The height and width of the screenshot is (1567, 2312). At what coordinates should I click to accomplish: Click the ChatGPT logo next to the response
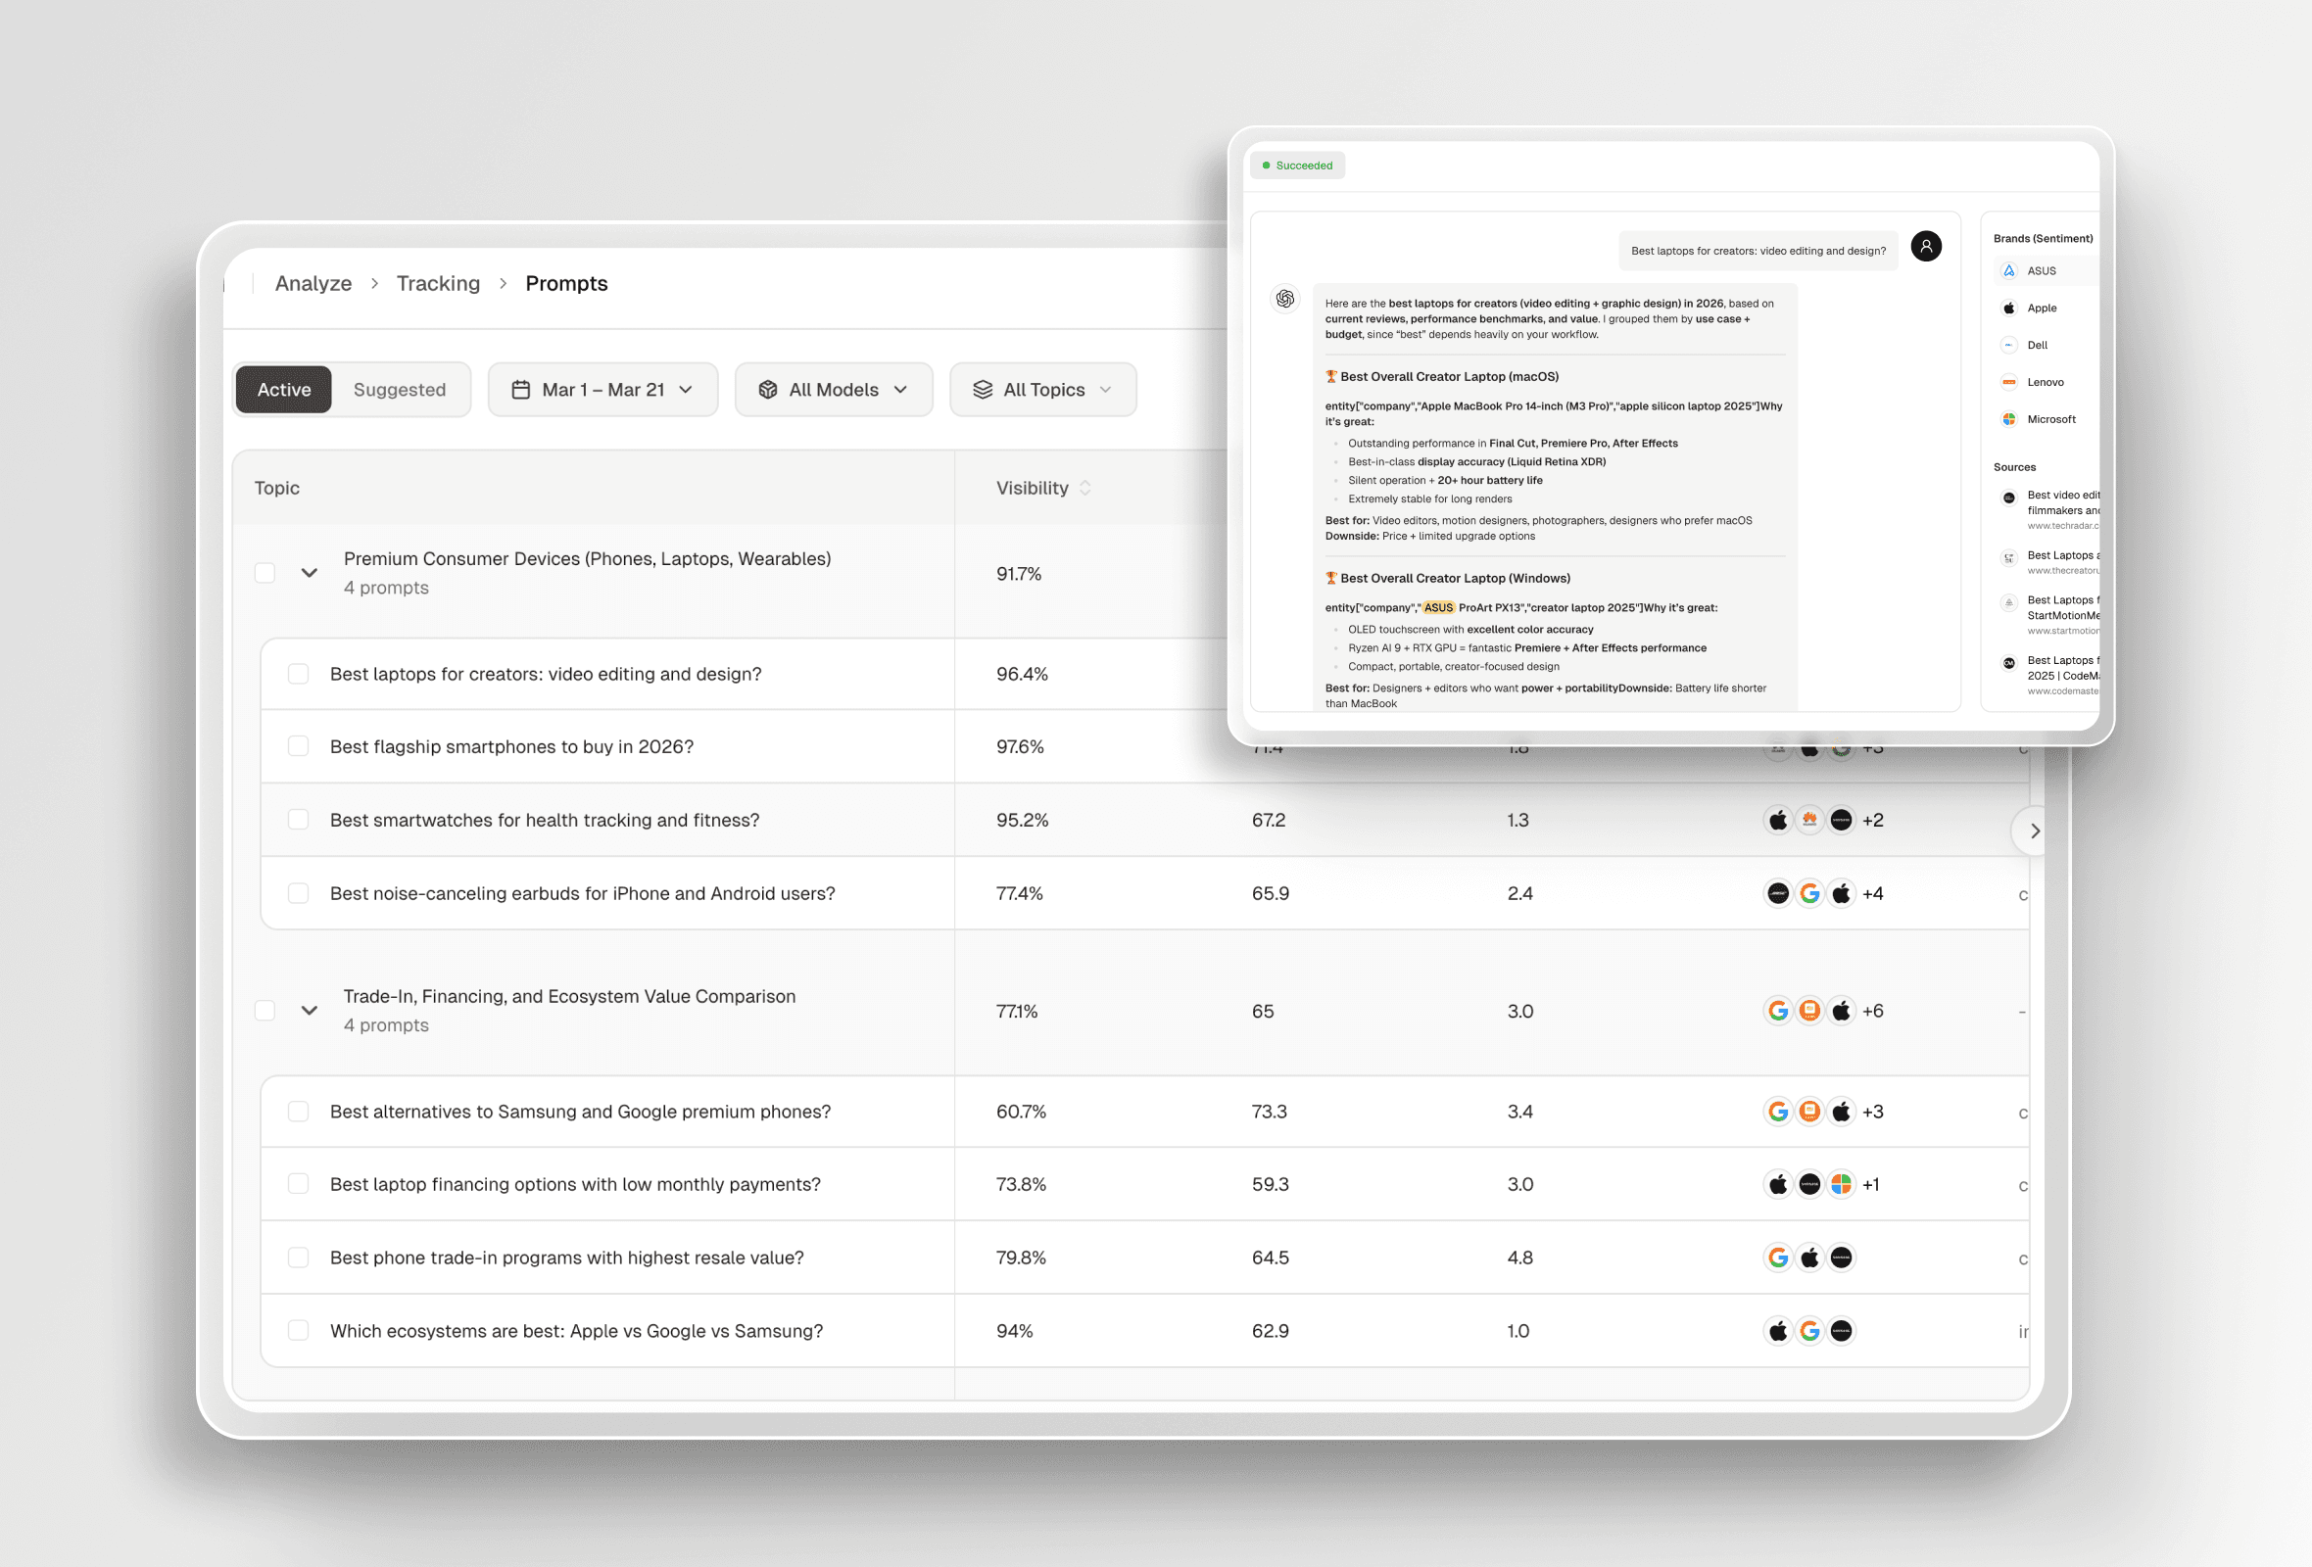click(1284, 299)
